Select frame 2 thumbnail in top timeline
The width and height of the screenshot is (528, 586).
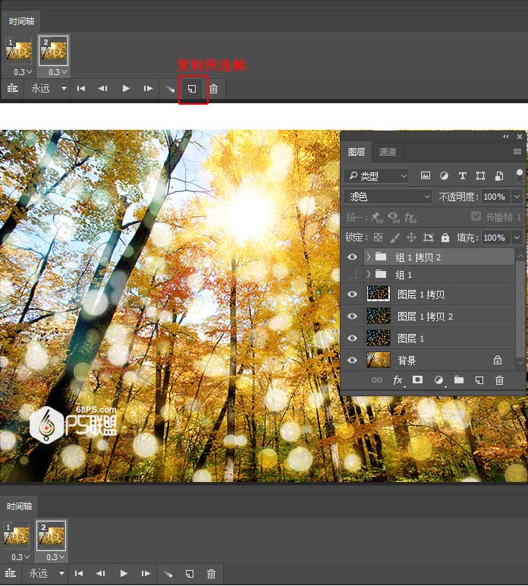[53, 51]
